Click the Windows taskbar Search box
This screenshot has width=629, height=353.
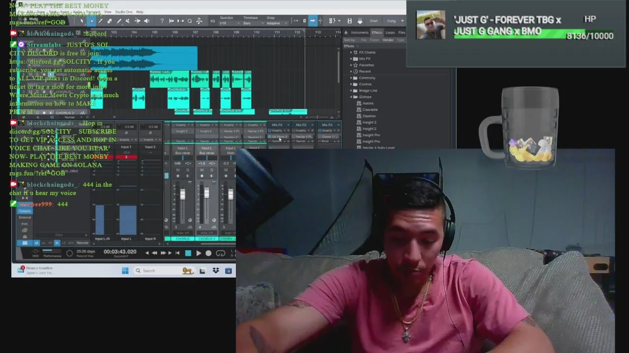click(165, 271)
